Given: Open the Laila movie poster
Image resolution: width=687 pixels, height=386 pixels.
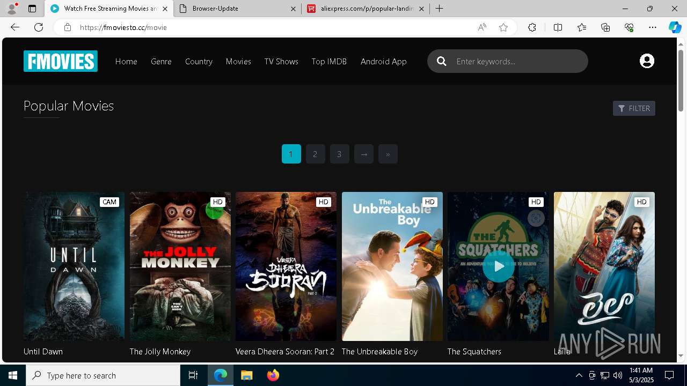Looking at the screenshot, I should [x=604, y=266].
